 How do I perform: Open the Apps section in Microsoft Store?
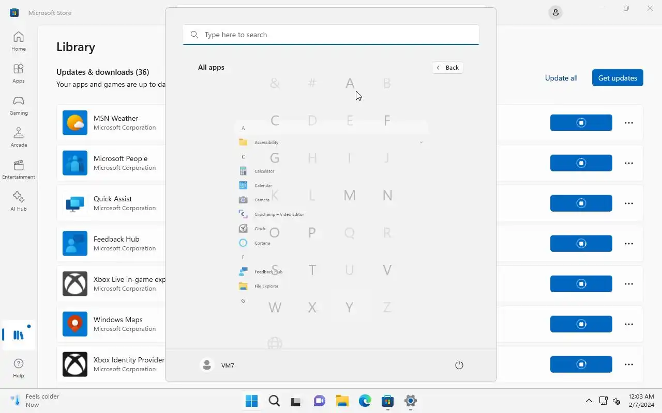click(x=19, y=73)
